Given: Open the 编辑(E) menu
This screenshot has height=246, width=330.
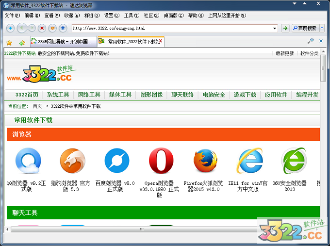Looking at the screenshot, I should click(32, 16).
